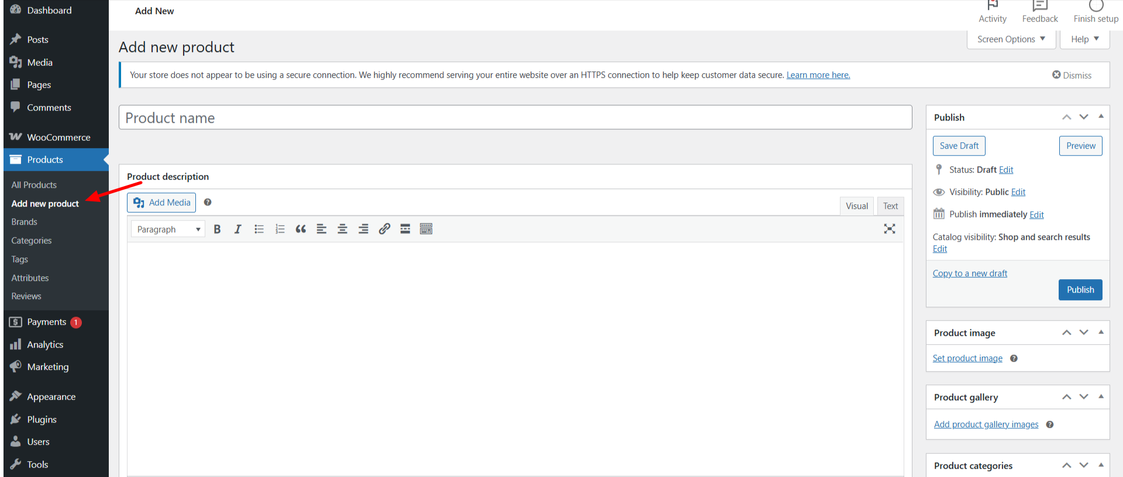The image size is (1123, 477).
Task: Switch to the Text editor tab
Action: (x=890, y=206)
